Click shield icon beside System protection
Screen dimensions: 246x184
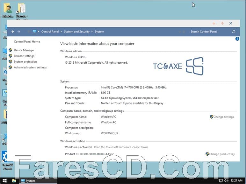point(11,61)
